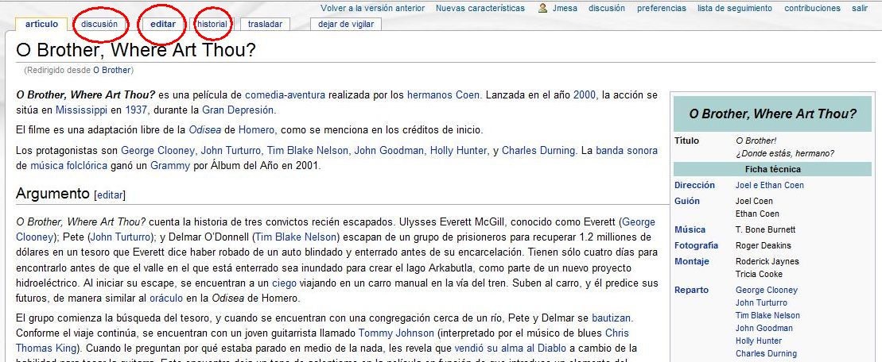
Task: Open Tim Blake Nelson link in Reparto list
Action: point(767,315)
